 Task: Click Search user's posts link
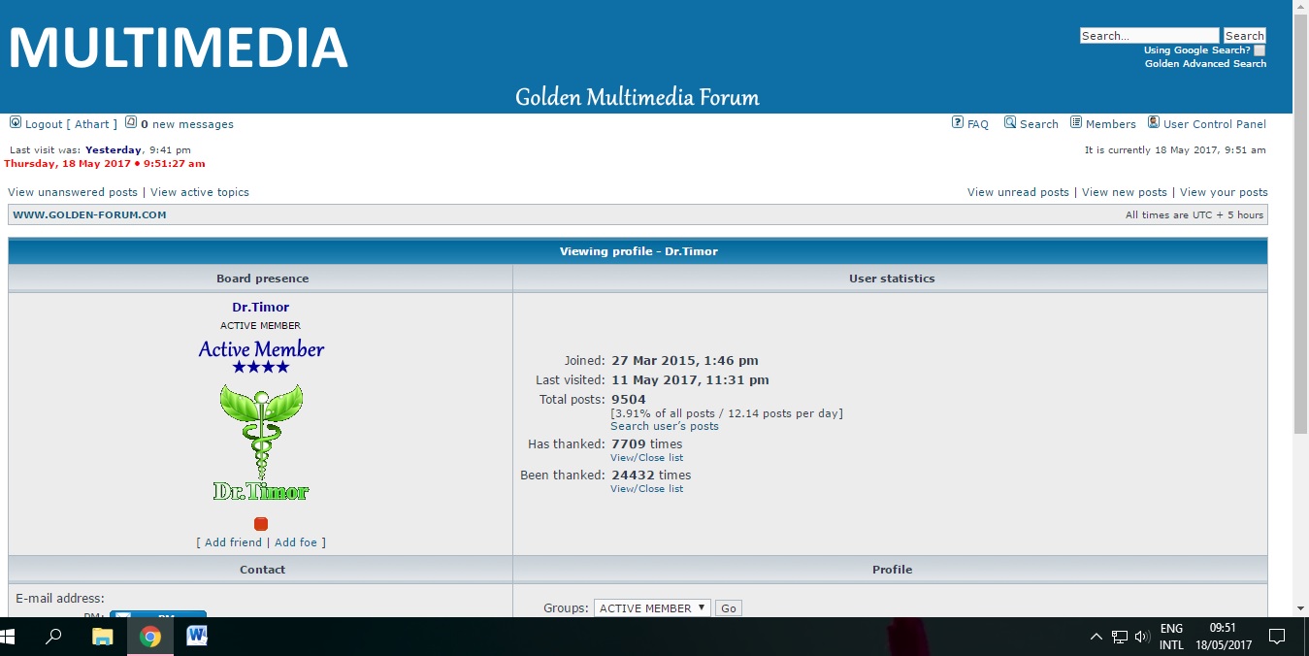[665, 426]
